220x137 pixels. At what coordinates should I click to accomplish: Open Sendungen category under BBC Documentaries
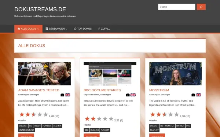(x=106, y=95)
